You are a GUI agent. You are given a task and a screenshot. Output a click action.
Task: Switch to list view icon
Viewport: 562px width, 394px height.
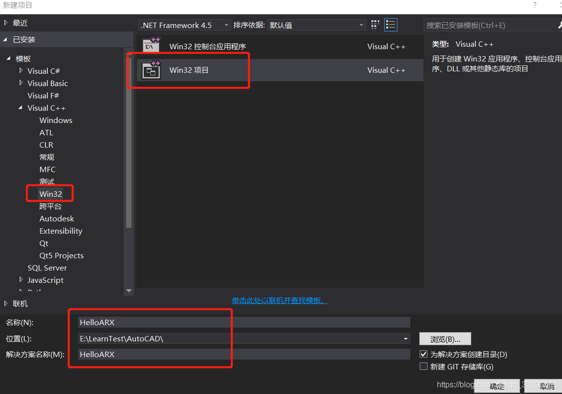(390, 25)
